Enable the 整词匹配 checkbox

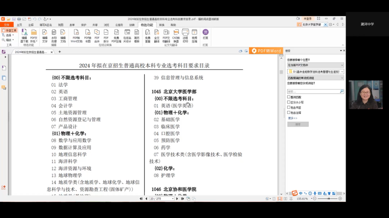point(289,97)
